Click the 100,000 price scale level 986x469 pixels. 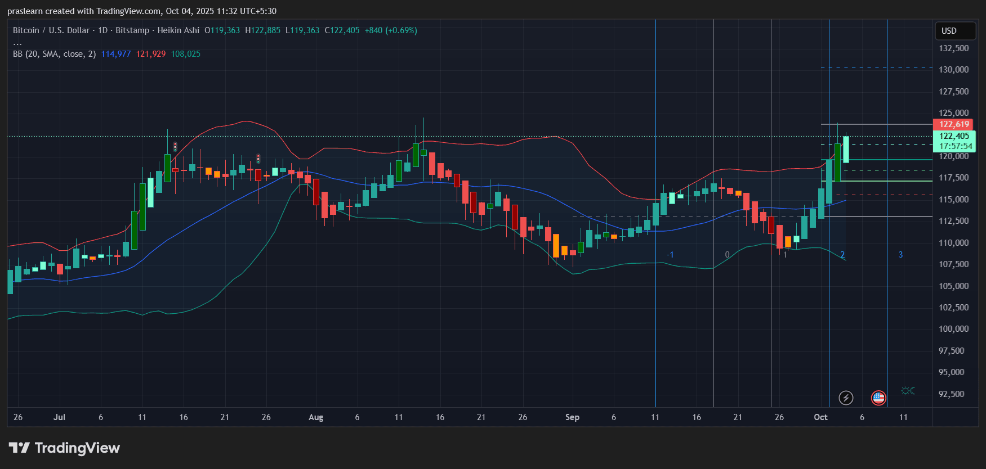[953, 329]
